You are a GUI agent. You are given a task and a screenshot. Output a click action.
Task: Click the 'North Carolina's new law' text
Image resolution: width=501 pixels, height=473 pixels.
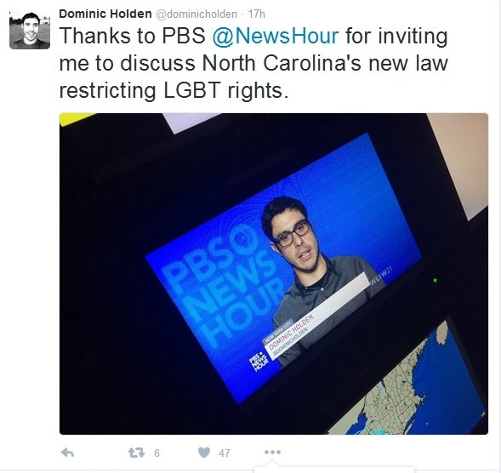coord(325,63)
